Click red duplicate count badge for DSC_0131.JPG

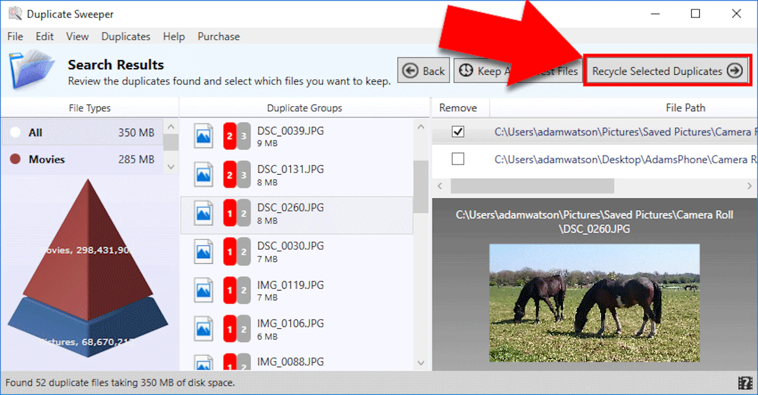(230, 175)
